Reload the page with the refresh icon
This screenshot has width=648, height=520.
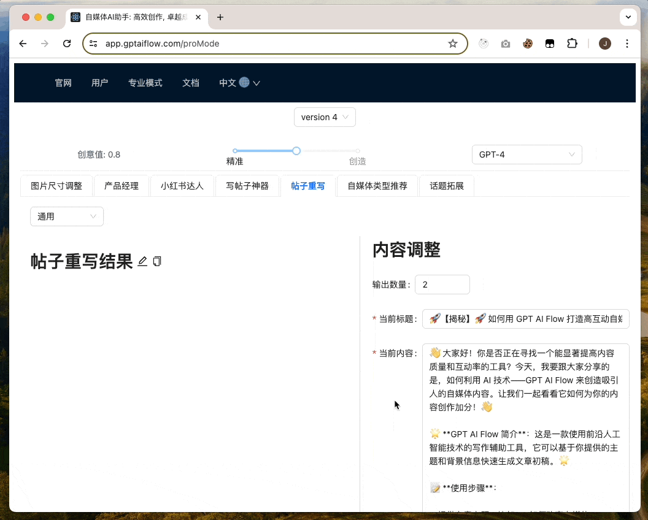tap(67, 44)
